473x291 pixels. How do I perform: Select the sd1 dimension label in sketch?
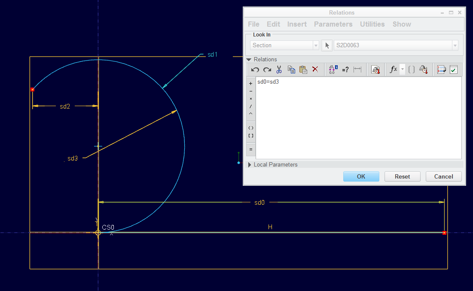212,55
